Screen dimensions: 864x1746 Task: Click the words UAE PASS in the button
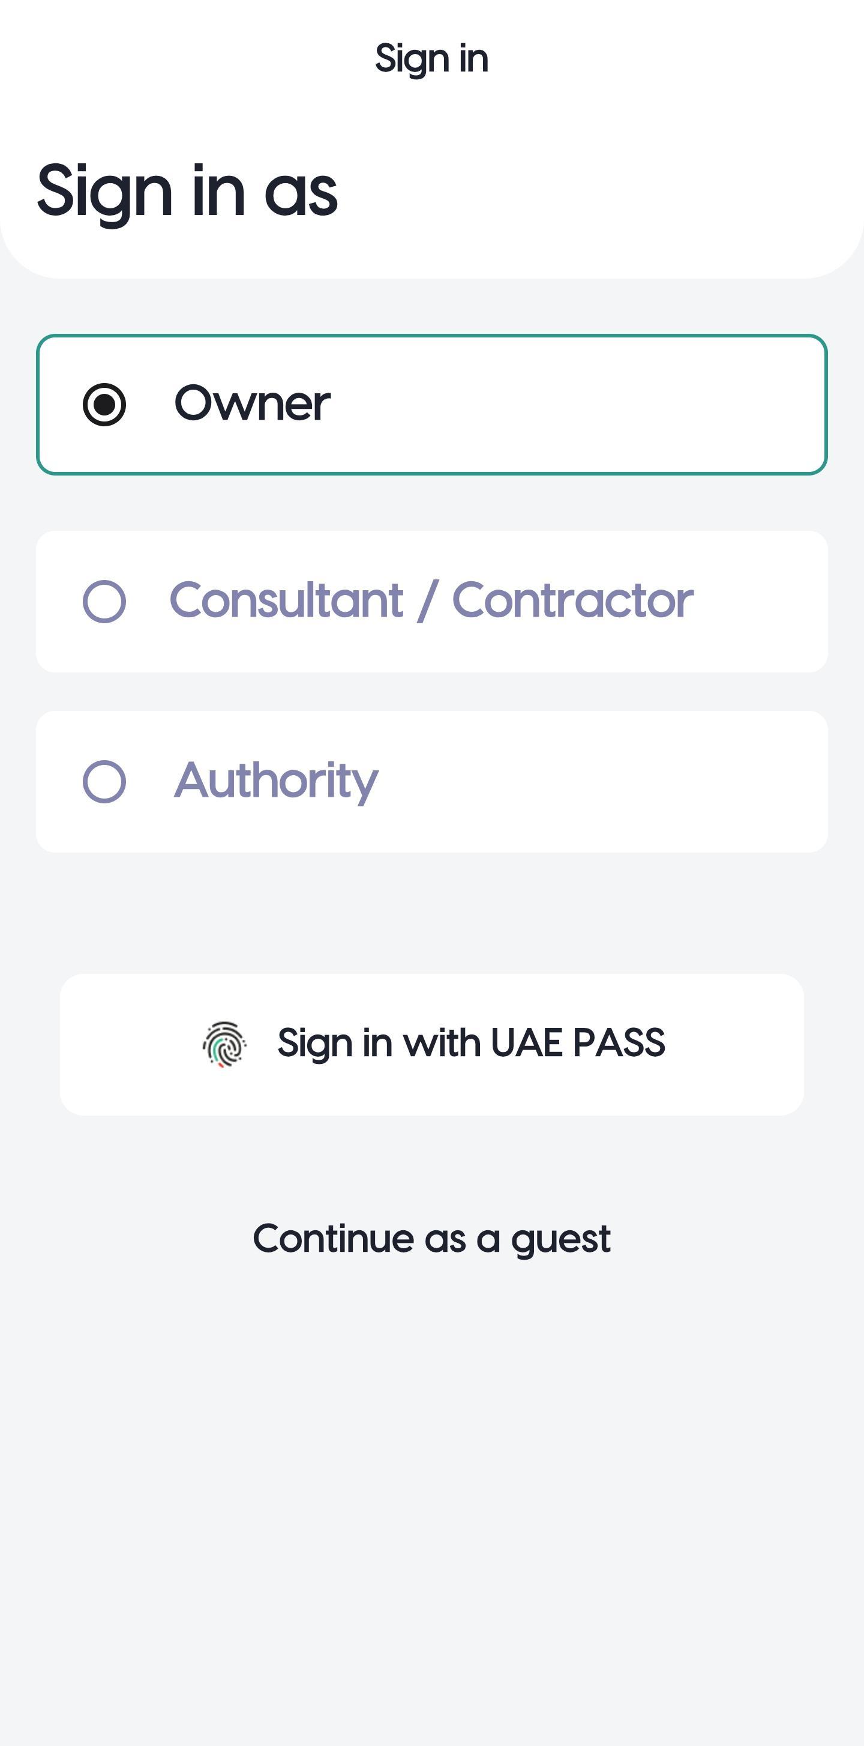[x=578, y=1042]
